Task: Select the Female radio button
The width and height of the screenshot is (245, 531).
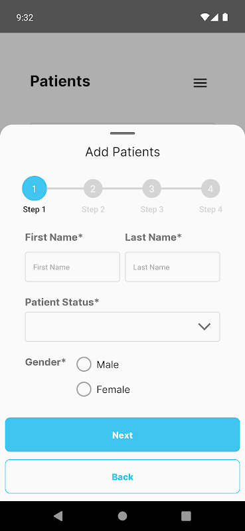Action: point(84,389)
